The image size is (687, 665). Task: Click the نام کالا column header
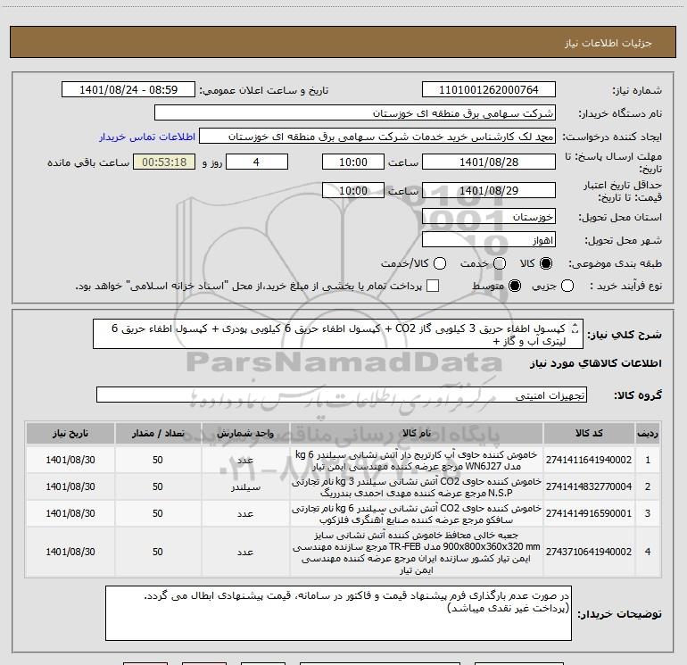pyautogui.click(x=417, y=433)
